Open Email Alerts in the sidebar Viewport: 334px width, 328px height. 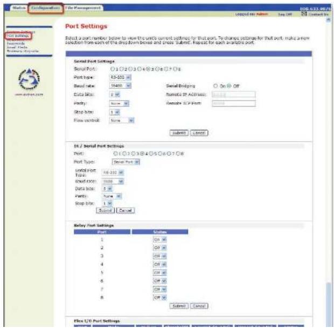pos(17,47)
